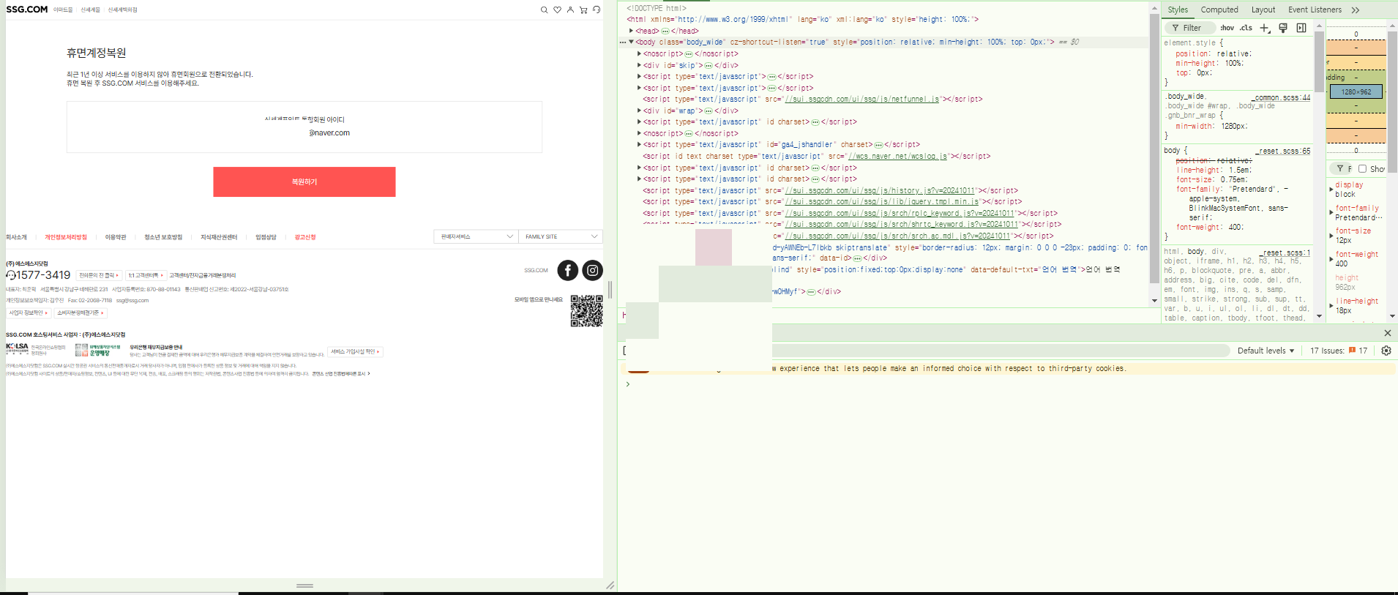
Task: Open the 판매자서비스 dropdown
Action: click(x=476, y=236)
